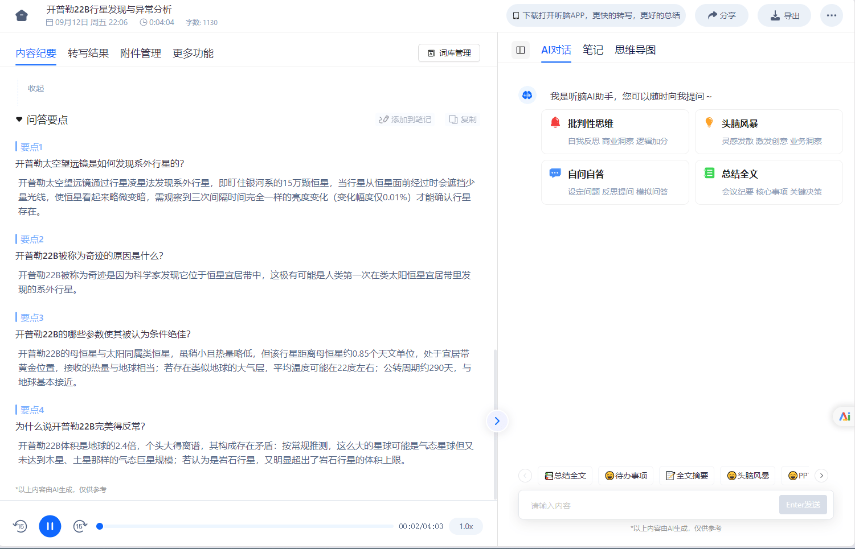The image size is (855, 549).
Task: Click the home icon at top left
Action: click(22, 15)
